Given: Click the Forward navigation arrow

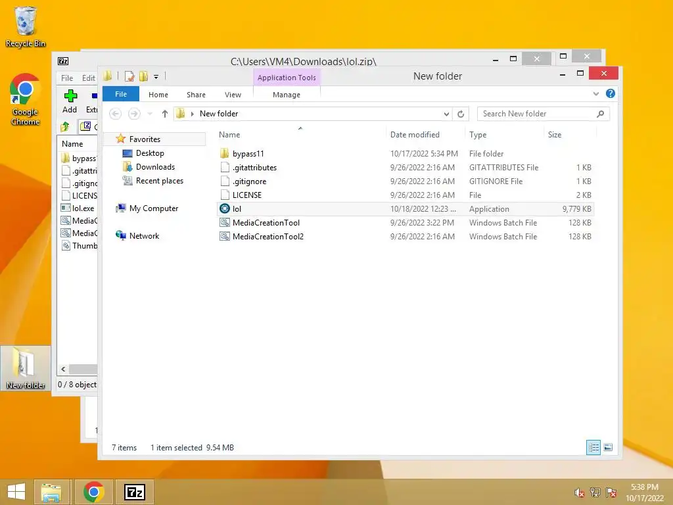Looking at the screenshot, I should (134, 114).
